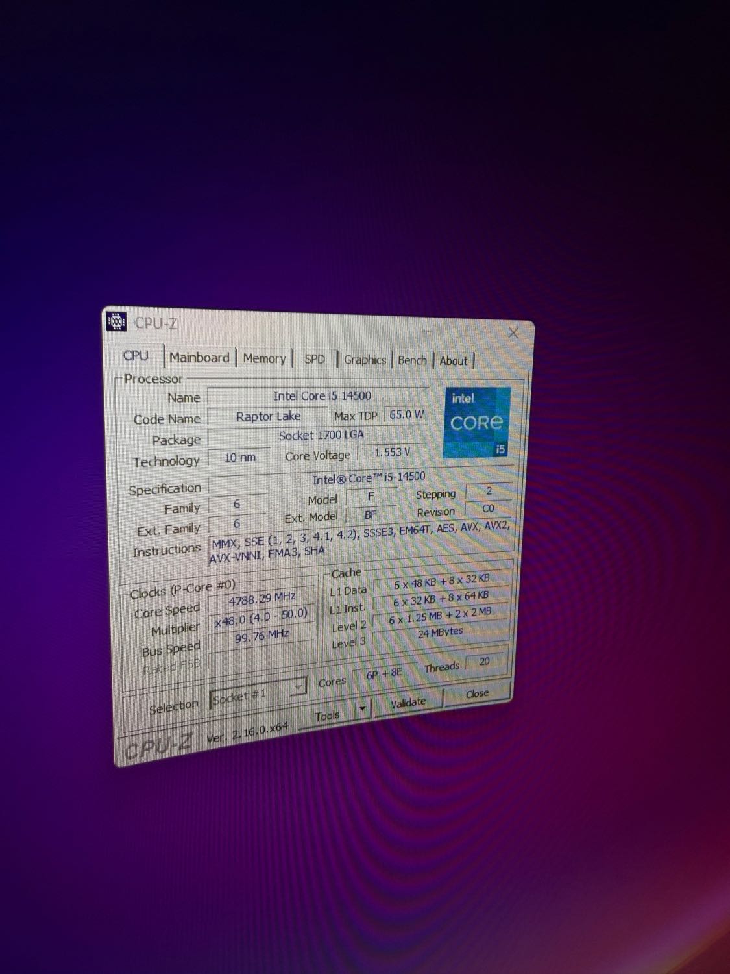Image resolution: width=730 pixels, height=974 pixels.
Task: Click the Multiplier x48.0 value
Action: 262,618
